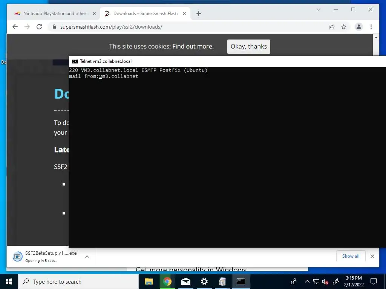The height and width of the screenshot is (289, 386).
Task: Open the clock showing 3:15 PM 2/12/2022
Action: coord(354,281)
